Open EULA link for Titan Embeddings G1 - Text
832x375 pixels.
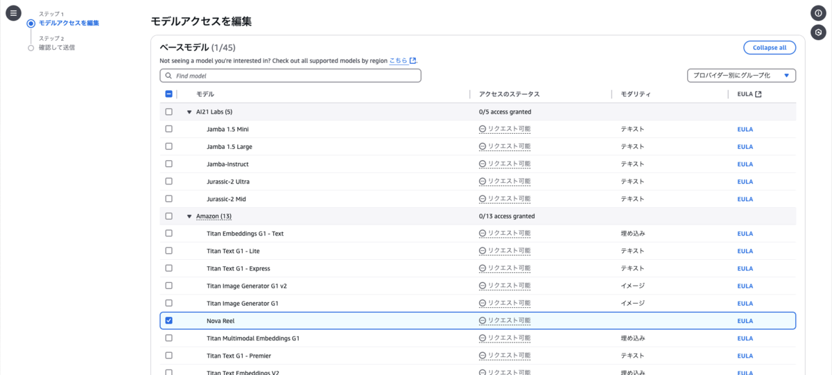pos(745,234)
